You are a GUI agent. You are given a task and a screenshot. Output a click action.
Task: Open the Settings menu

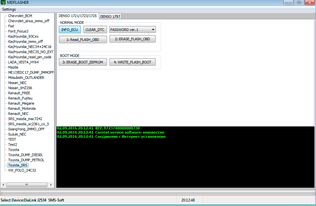(x=9, y=9)
